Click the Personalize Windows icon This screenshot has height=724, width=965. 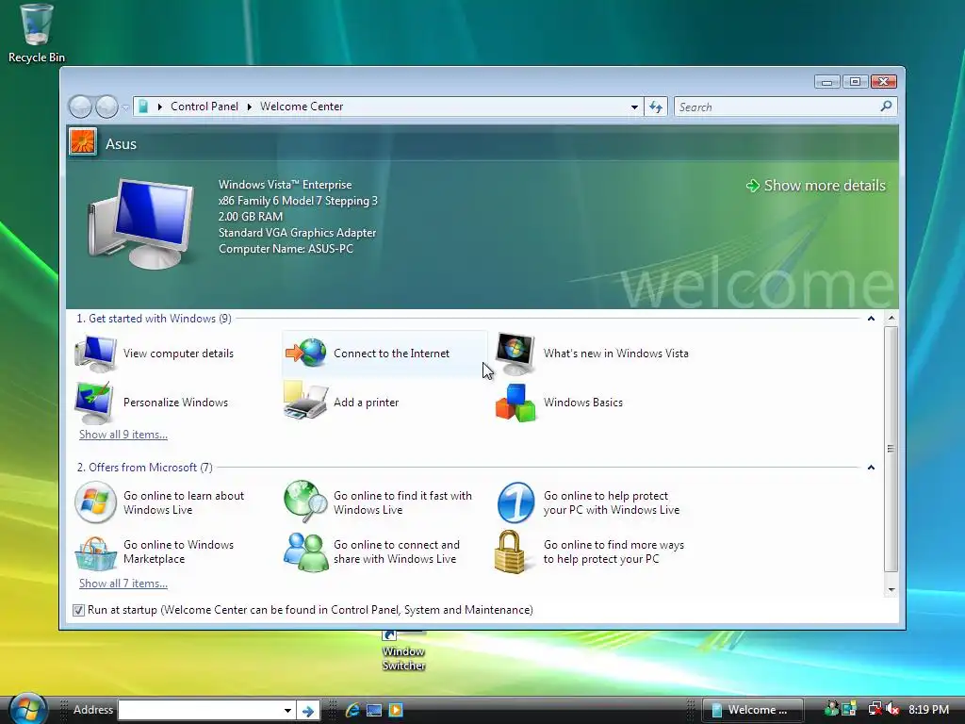[x=93, y=403]
